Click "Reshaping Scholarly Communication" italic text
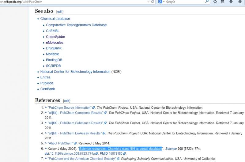The width and height of the screenshot is (245, 162). (147, 159)
